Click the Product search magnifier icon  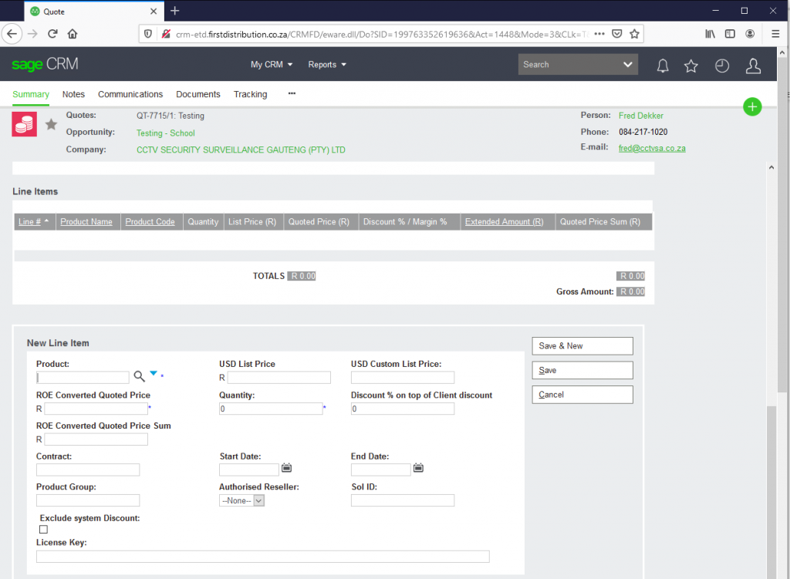(x=139, y=376)
